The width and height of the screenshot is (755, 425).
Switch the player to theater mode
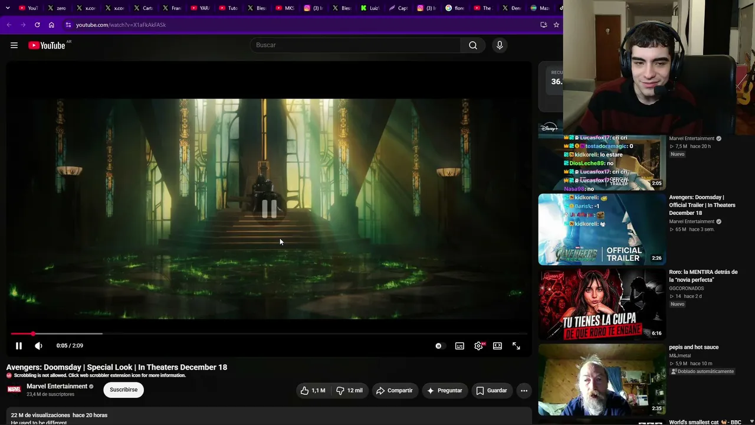[x=497, y=346]
